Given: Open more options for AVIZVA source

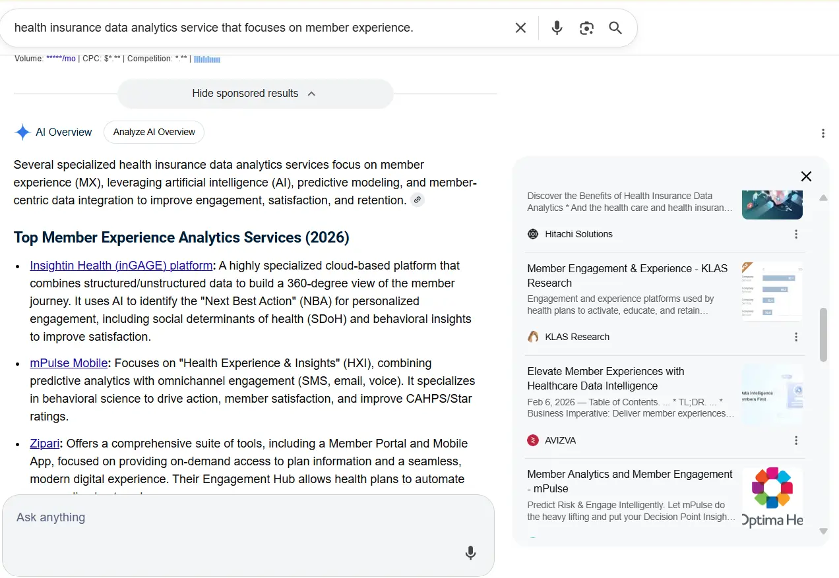Looking at the screenshot, I should [x=796, y=440].
